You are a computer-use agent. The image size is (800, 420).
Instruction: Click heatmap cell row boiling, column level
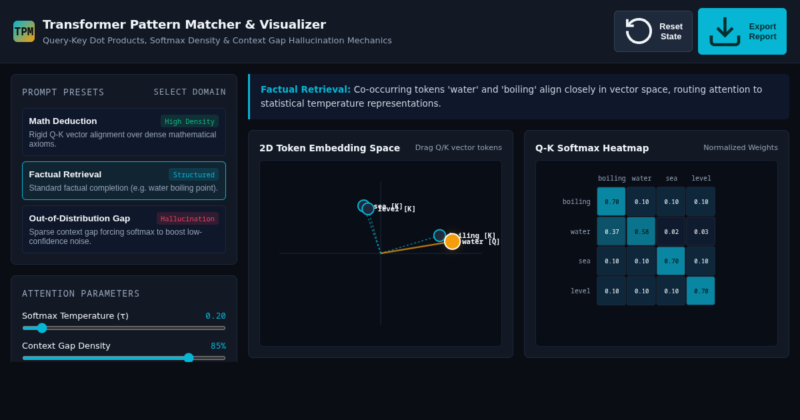[x=701, y=201]
